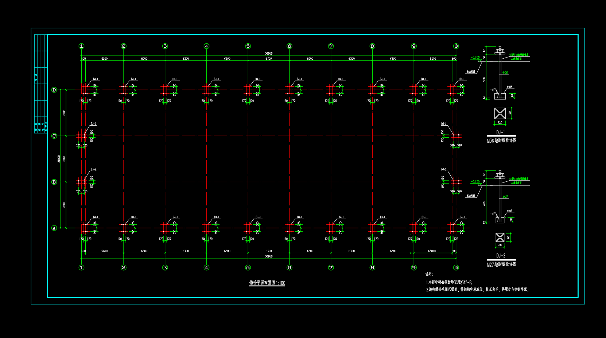Select bottom grid axis bubble 10
Image resolution: width=606 pixels, height=338 pixels.
point(456,268)
